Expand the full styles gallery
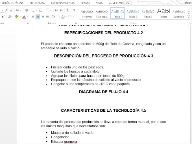192x144 pixels. [x=188, y=17]
